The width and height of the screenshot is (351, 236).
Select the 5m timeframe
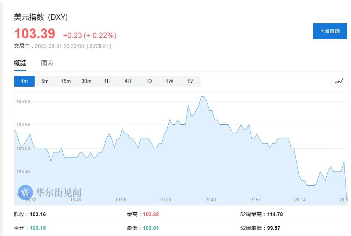pos(45,81)
